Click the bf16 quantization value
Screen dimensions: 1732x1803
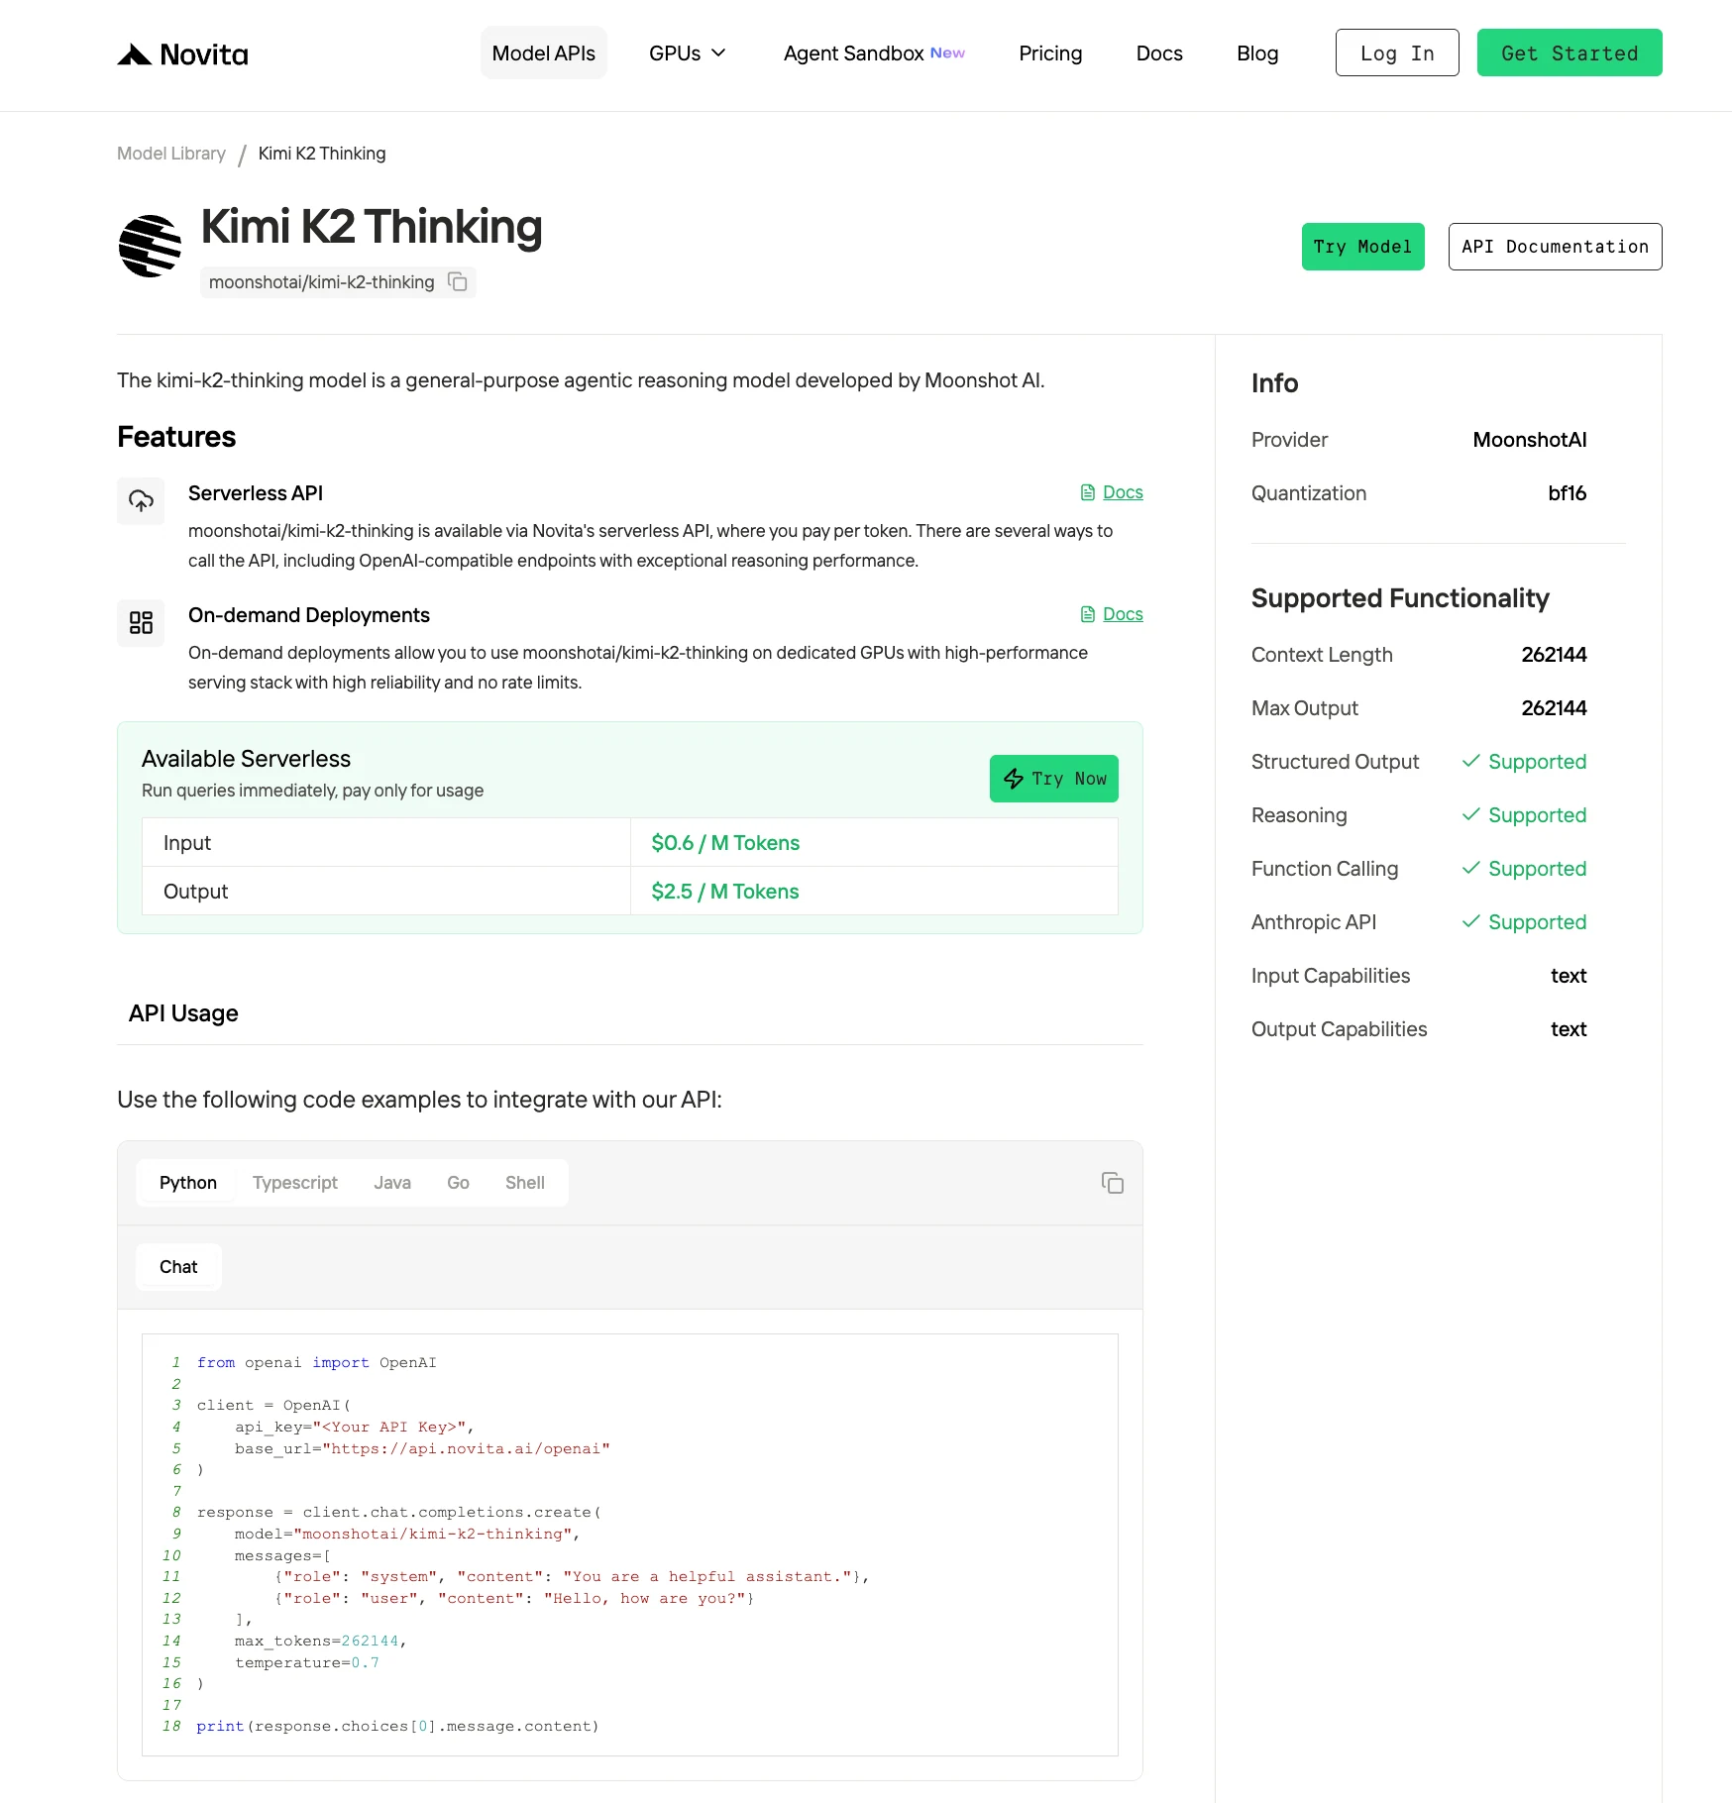1568,493
